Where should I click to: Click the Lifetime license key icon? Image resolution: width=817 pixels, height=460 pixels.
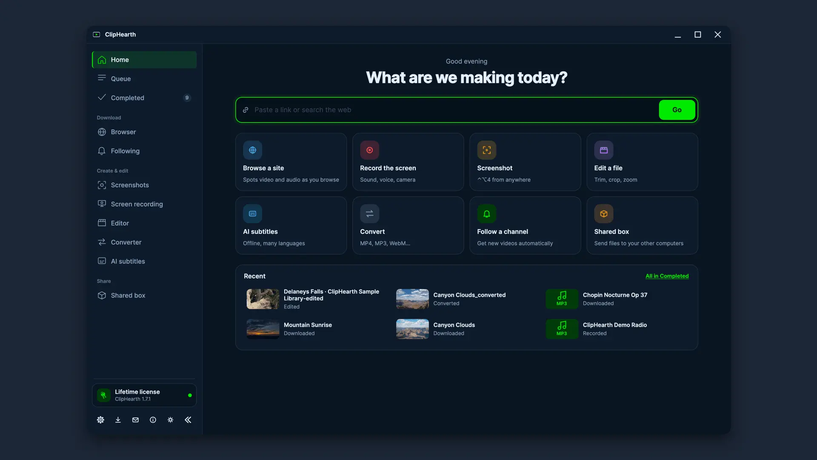pos(103,395)
